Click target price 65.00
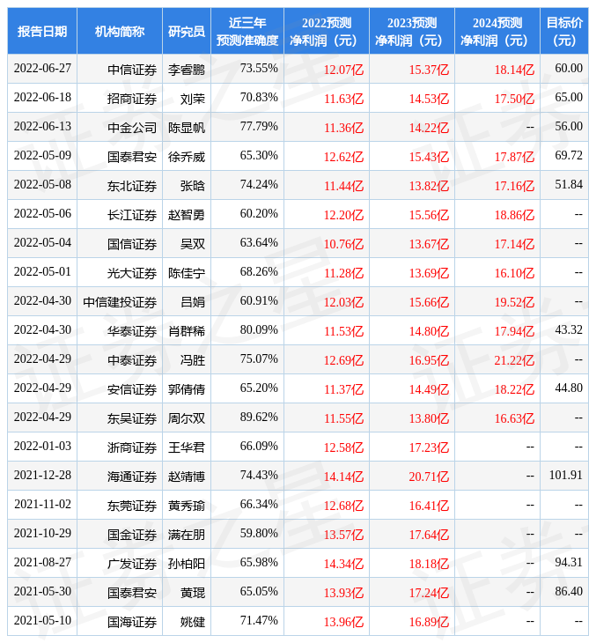This screenshot has width=589, height=643. pos(569,97)
